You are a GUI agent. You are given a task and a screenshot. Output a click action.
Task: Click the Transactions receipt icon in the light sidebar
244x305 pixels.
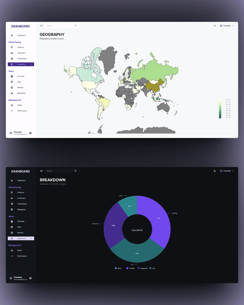pyautogui.click(x=12, y=59)
